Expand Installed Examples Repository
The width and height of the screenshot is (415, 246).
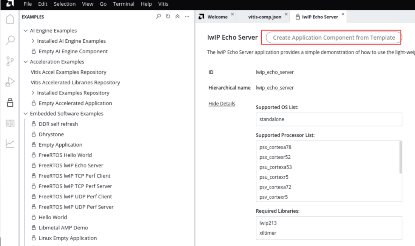point(33,93)
